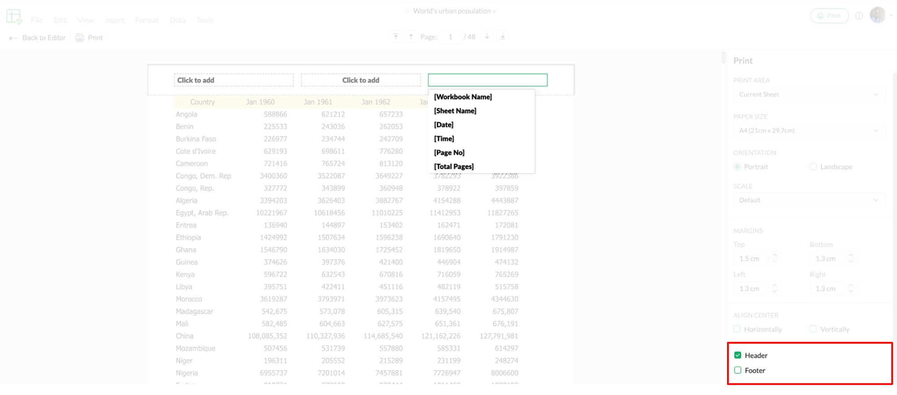
Task: Click the green-outlined Print button
Action: pos(829,16)
